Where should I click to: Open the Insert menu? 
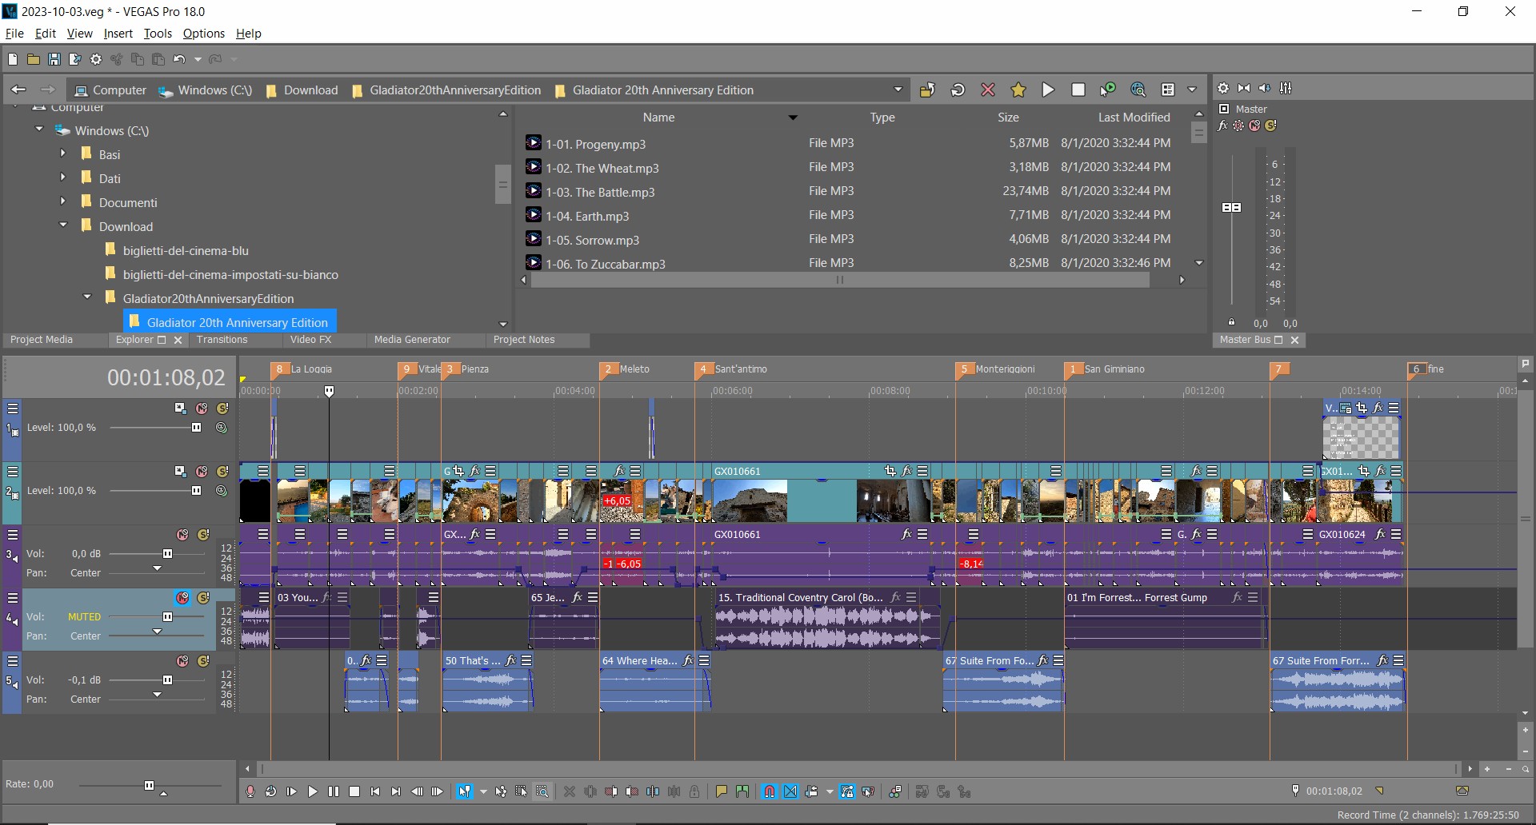coord(118,34)
